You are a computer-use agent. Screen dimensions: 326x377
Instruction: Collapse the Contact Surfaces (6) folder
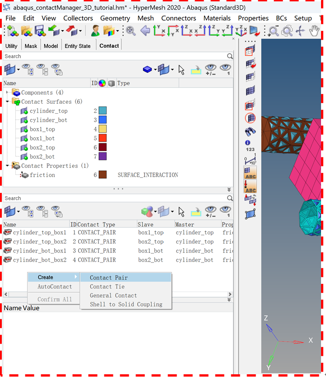[7, 101]
